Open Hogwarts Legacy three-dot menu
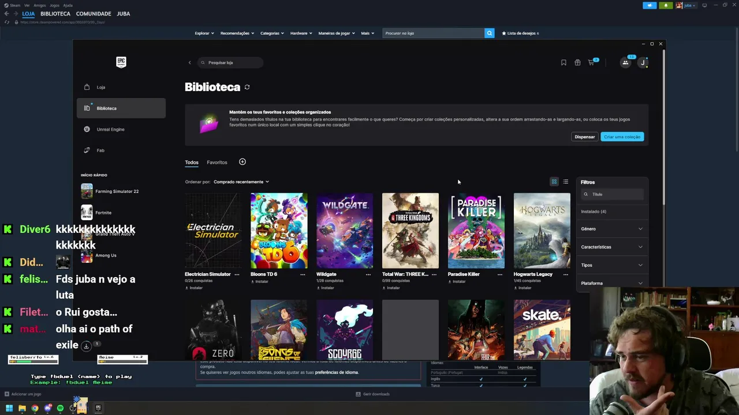 [566, 274]
